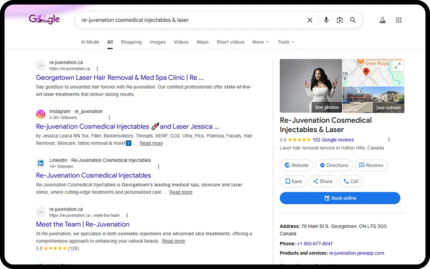430x269 pixels.
Task: Open Search Labs flask icon
Action: (x=382, y=20)
